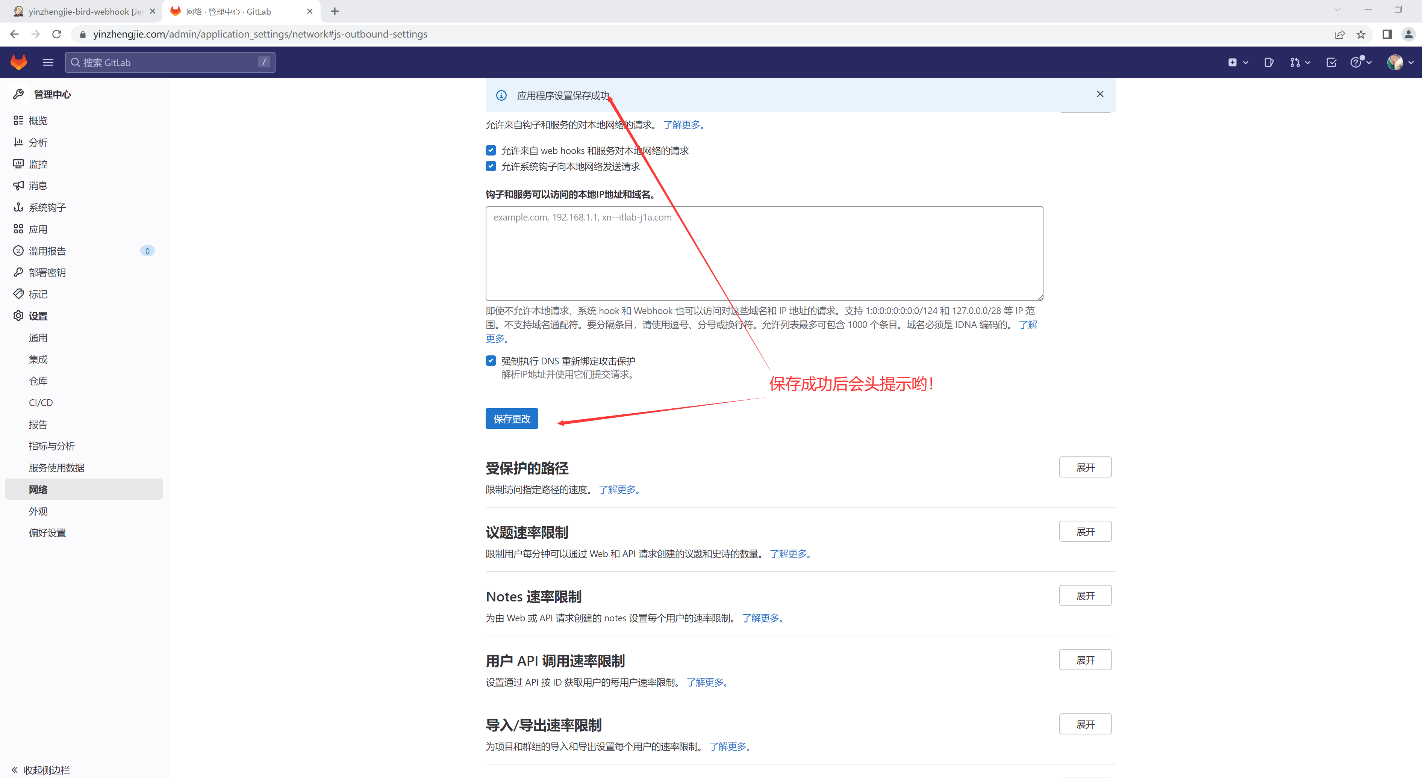1422x778 pixels.
Task: Toggle allow system hooks local requests checkbox
Action: click(x=491, y=166)
